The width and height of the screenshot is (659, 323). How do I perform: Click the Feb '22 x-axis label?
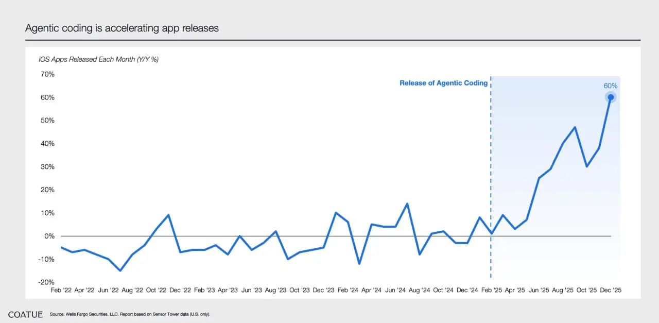tap(61, 290)
